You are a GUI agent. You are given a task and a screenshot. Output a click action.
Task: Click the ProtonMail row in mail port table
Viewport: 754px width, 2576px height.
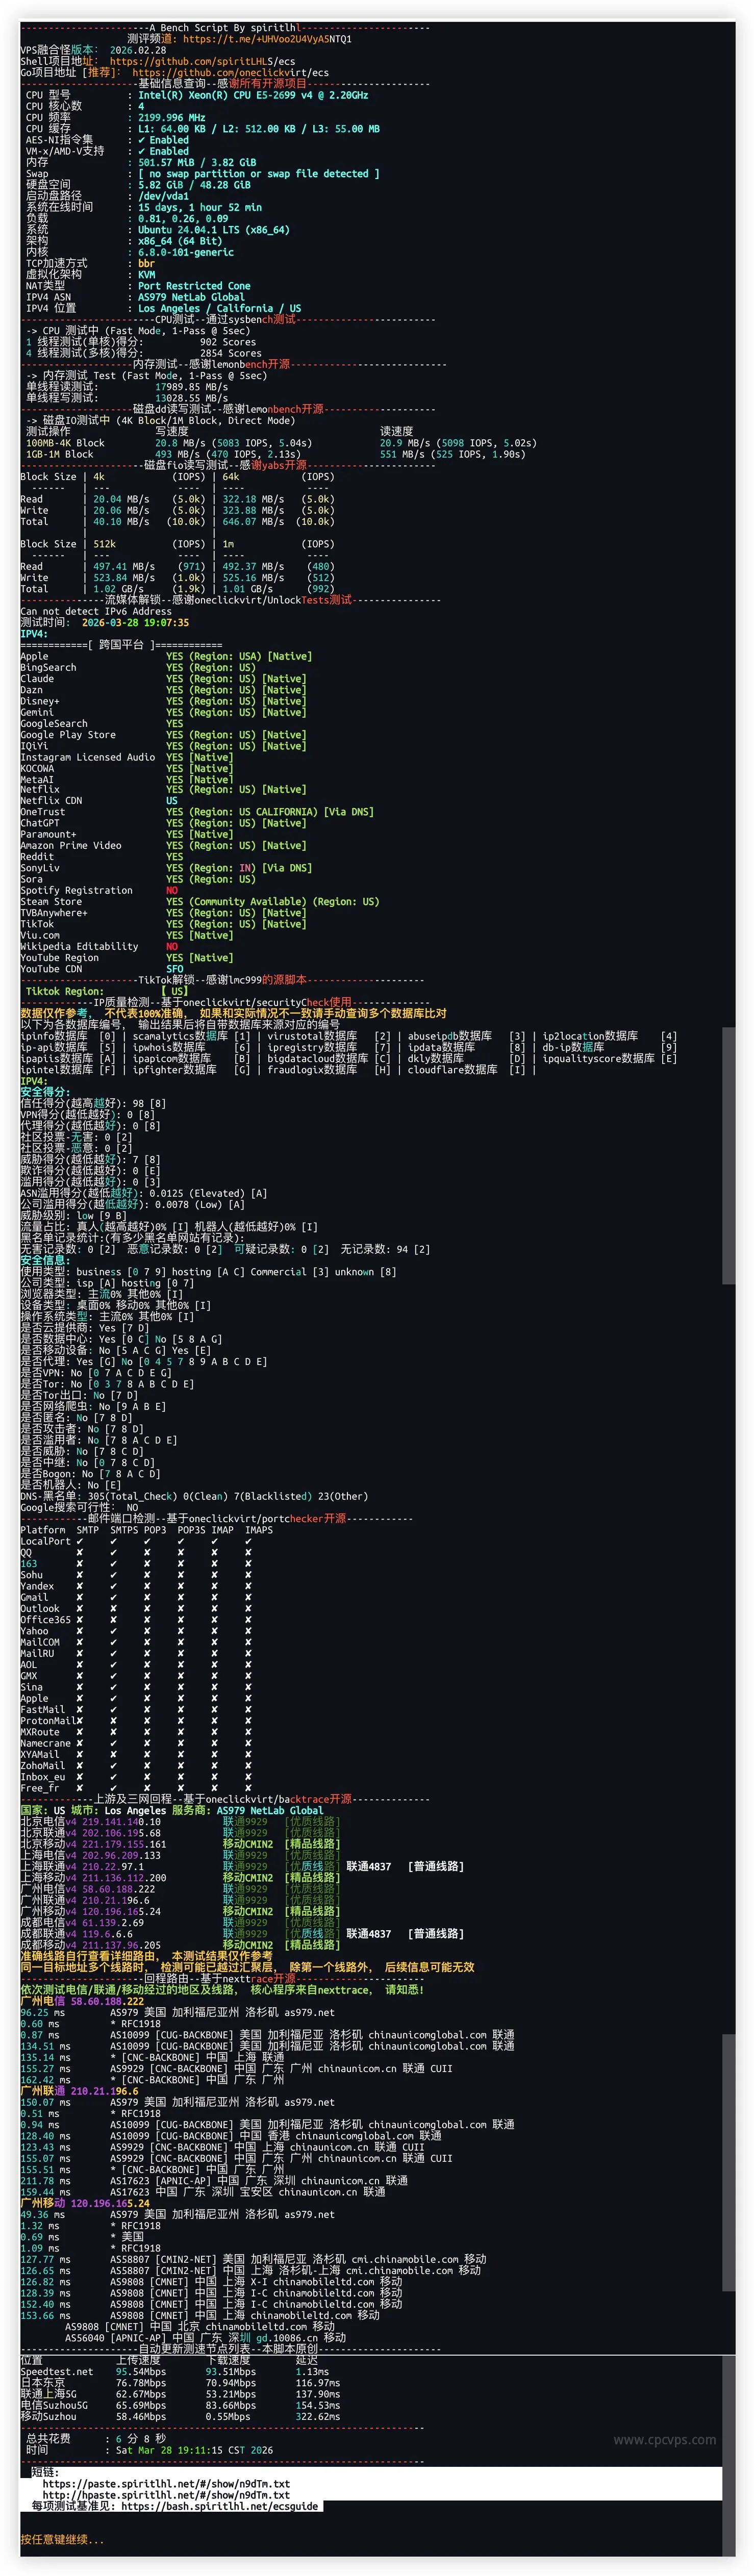(136, 1720)
